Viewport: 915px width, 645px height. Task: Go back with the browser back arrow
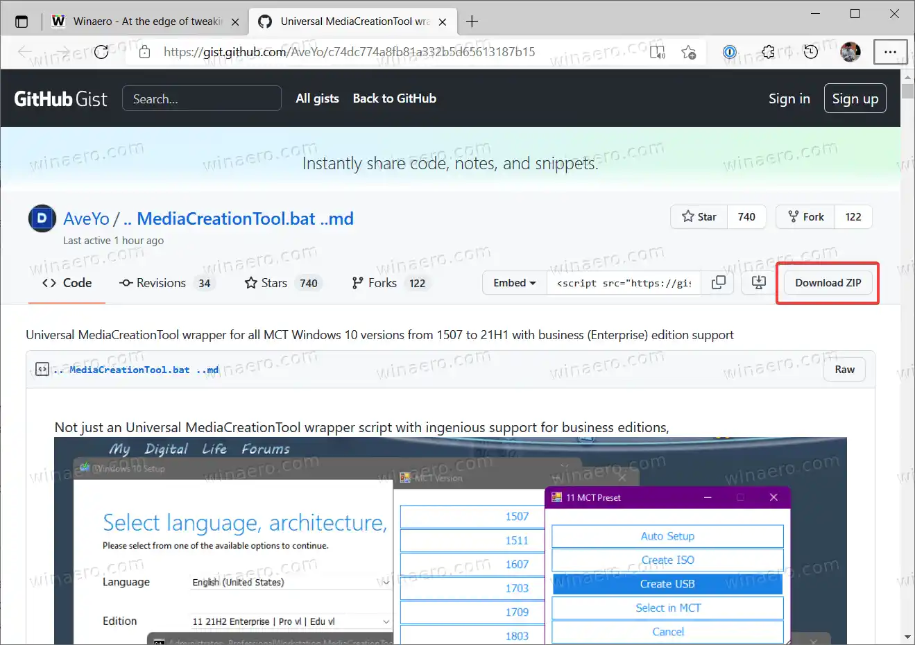pyautogui.click(x=24, y=52)
